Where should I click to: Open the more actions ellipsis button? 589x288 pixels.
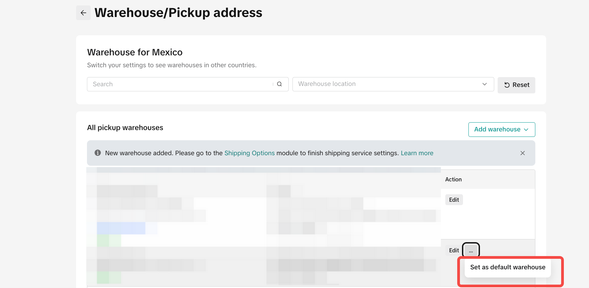(x=471, y=251)
